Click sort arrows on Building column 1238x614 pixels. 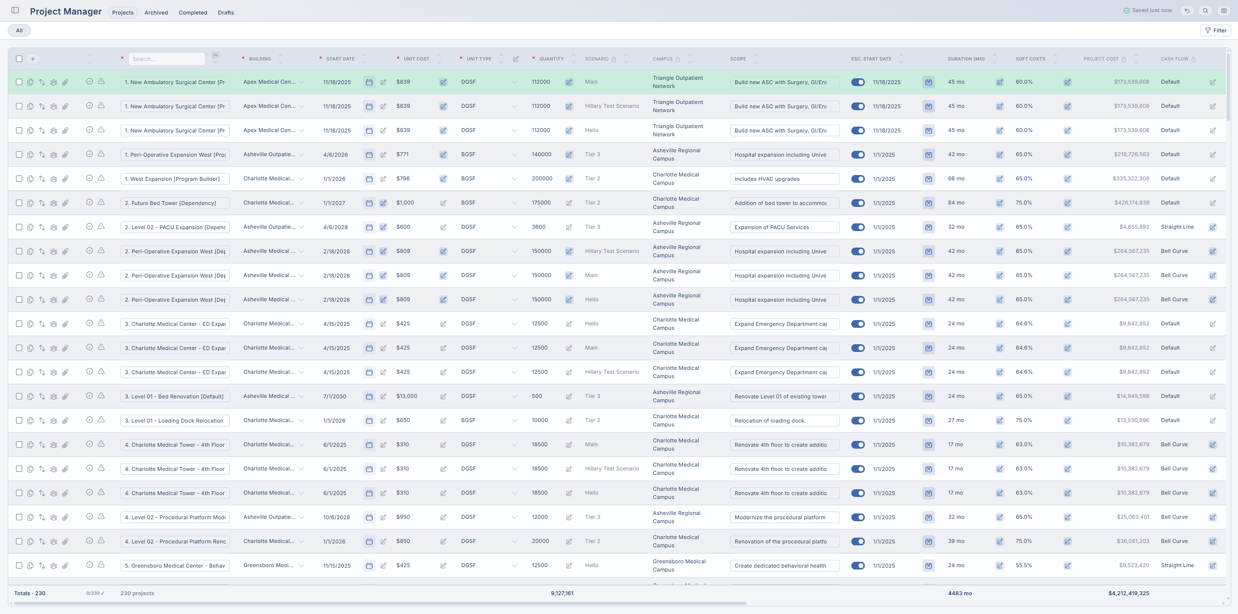coord(281,59)
